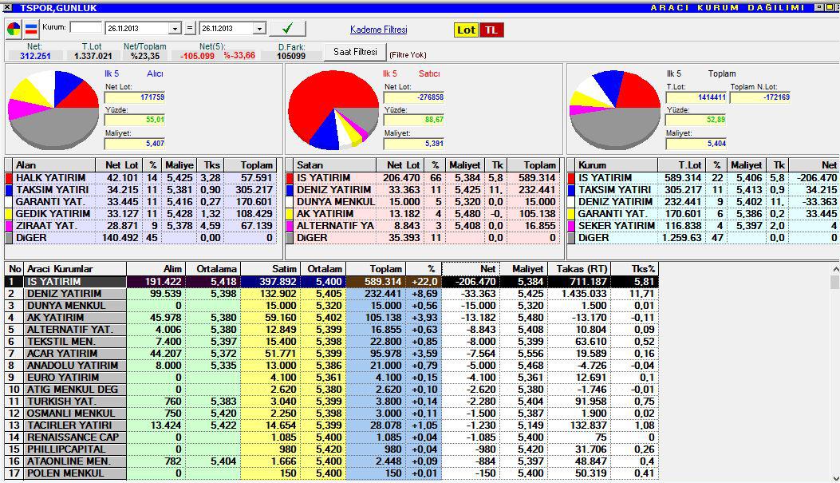Viewport: 840px width, 483px height.
Task: Click the Saat Filtresi button
Action: tap(355, 52)
